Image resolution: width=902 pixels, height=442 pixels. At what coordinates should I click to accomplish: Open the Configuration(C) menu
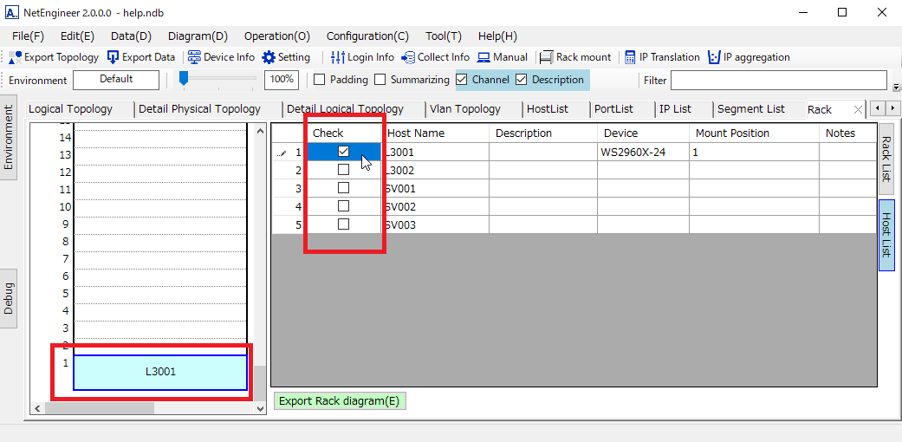pos(367,36)
